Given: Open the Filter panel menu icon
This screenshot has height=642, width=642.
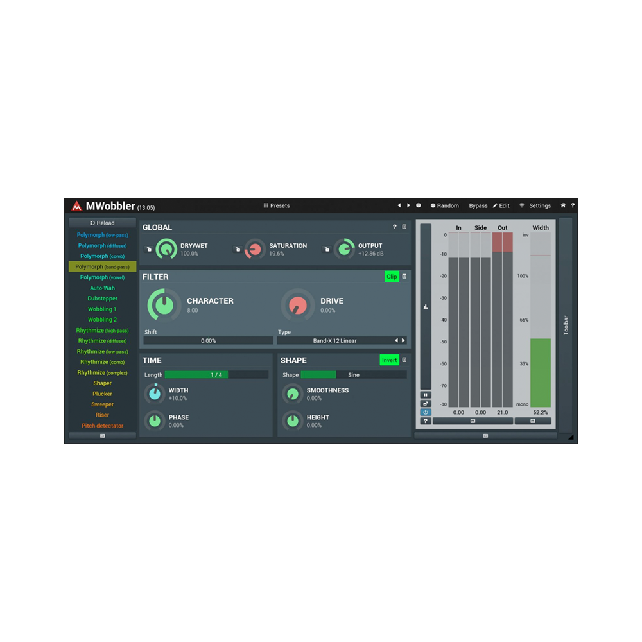Looking at the screenshot, I should 404,277.
